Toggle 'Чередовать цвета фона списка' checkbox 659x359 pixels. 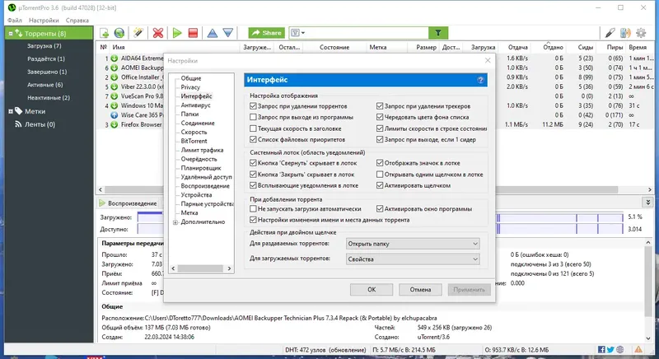[380, 117]
